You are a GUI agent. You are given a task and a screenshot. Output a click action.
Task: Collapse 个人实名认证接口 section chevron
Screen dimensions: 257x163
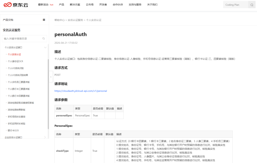pyautogui.click(x=45, y=48)
